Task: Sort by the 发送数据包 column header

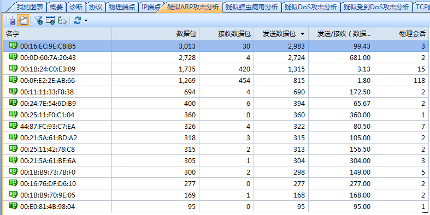Action: click(x=281, y=34)
